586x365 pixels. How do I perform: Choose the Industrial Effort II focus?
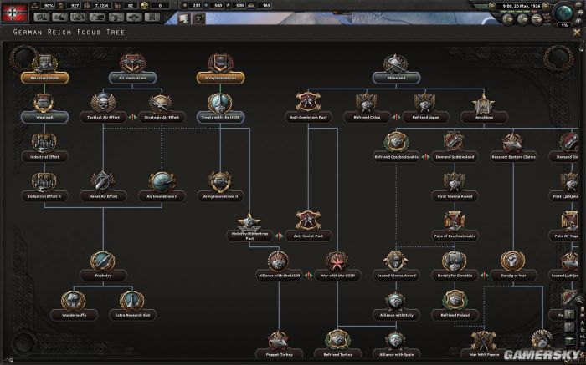coord(45,188)
